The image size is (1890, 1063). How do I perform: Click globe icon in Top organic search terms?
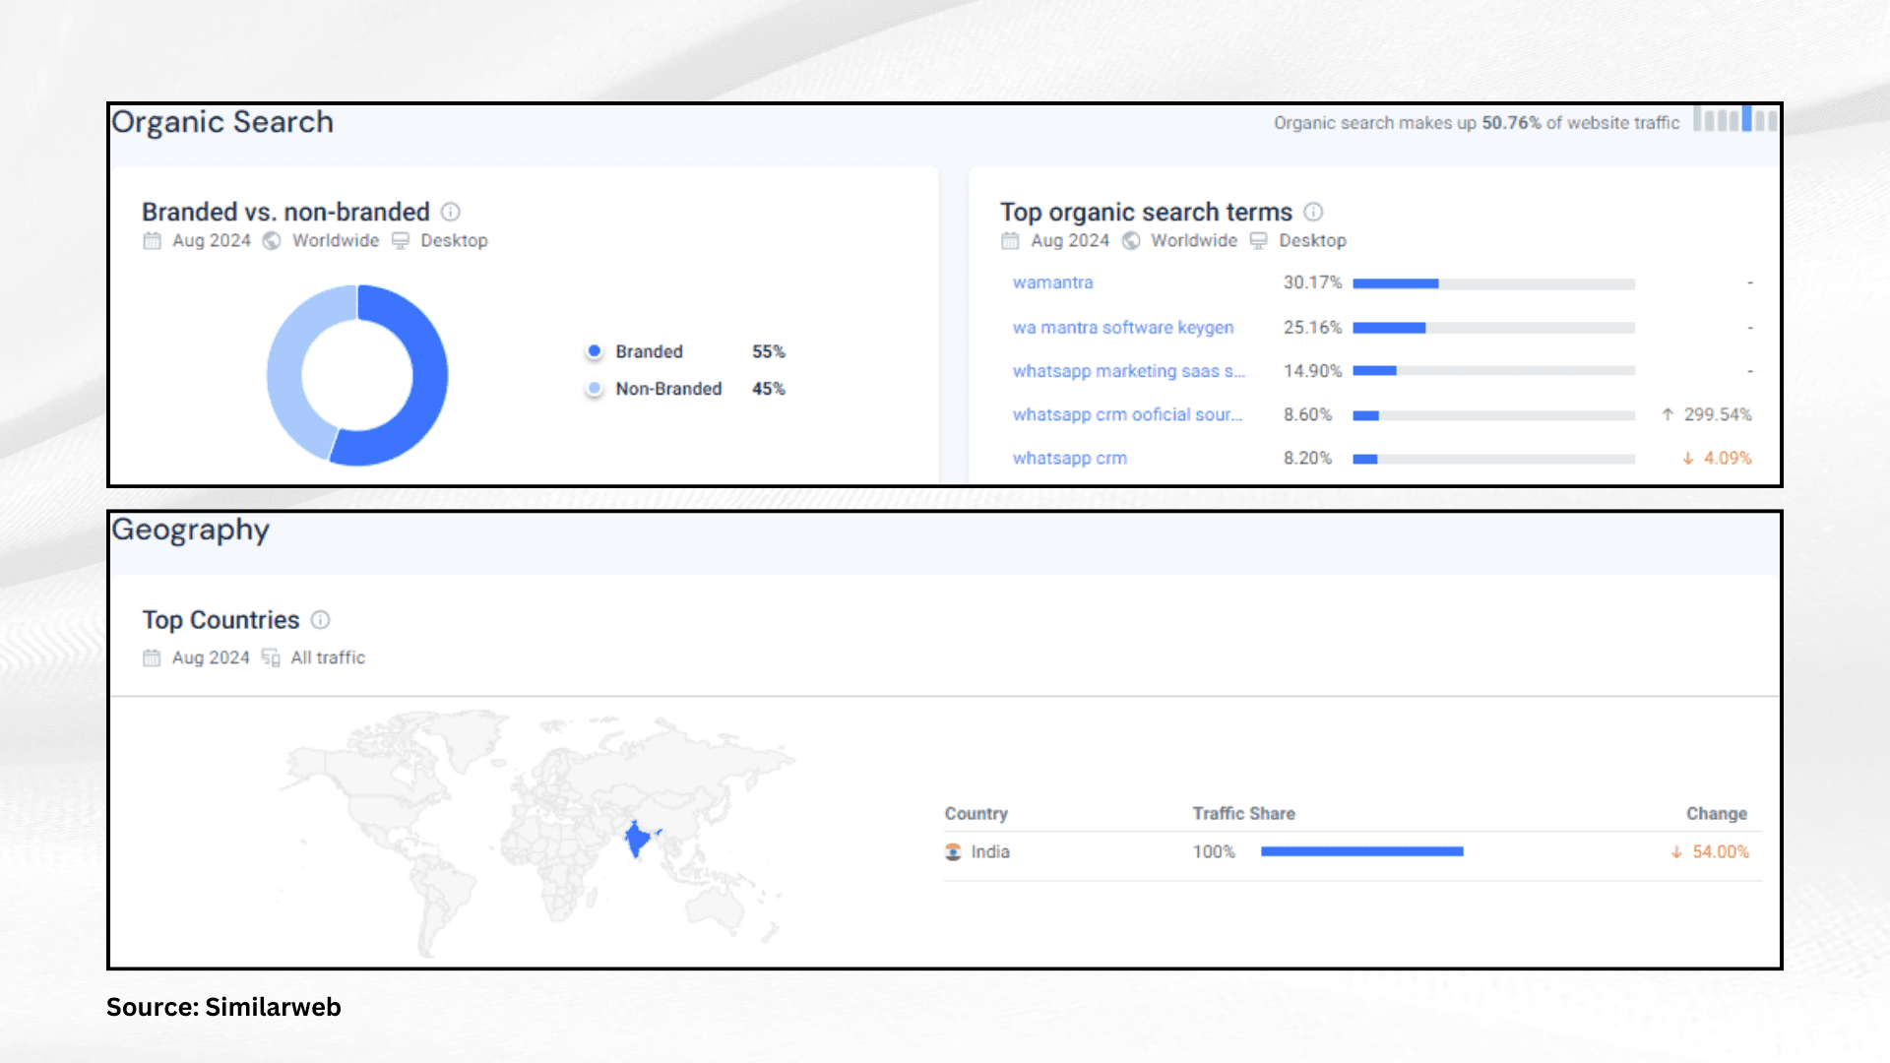tap(1131, 240)
